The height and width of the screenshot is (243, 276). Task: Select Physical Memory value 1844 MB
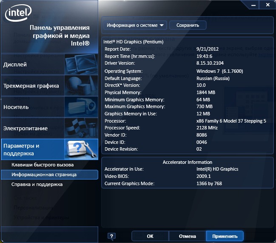tap(206, 92)
